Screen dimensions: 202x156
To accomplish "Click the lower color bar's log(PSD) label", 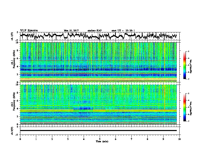I will click(x=191, y=109).
